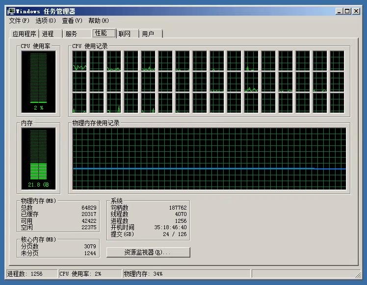Minimize the 任务管理器 window
This screenshot has height=285, width=367.
point(339,11)
